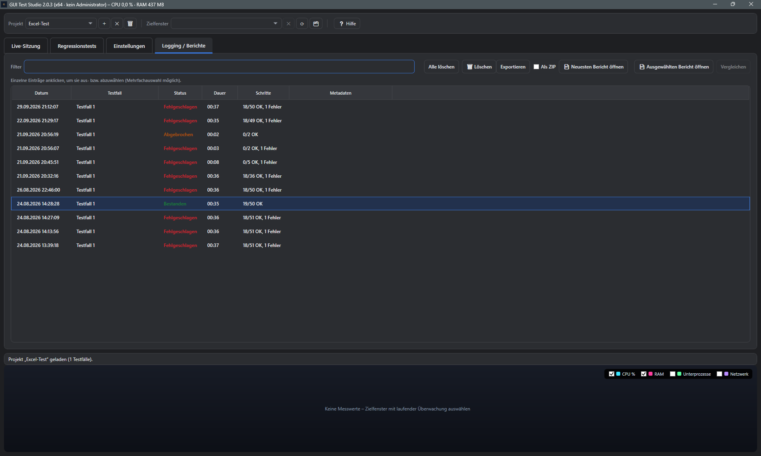Click the Status column header
The width and height of the screenshot is (761, 456).
[180, 93]
